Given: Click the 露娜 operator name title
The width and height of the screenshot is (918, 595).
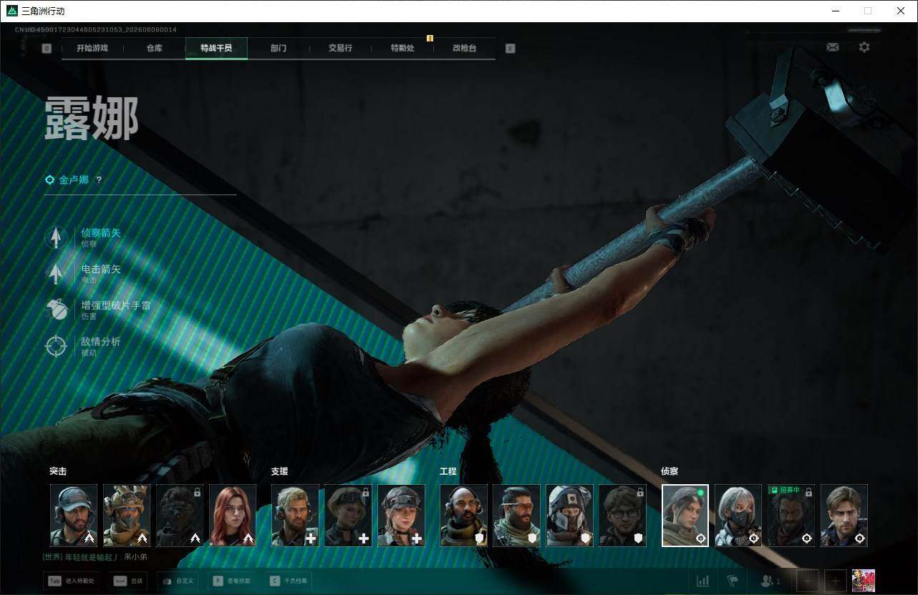Looking at the screenshot, I should 91,119.
